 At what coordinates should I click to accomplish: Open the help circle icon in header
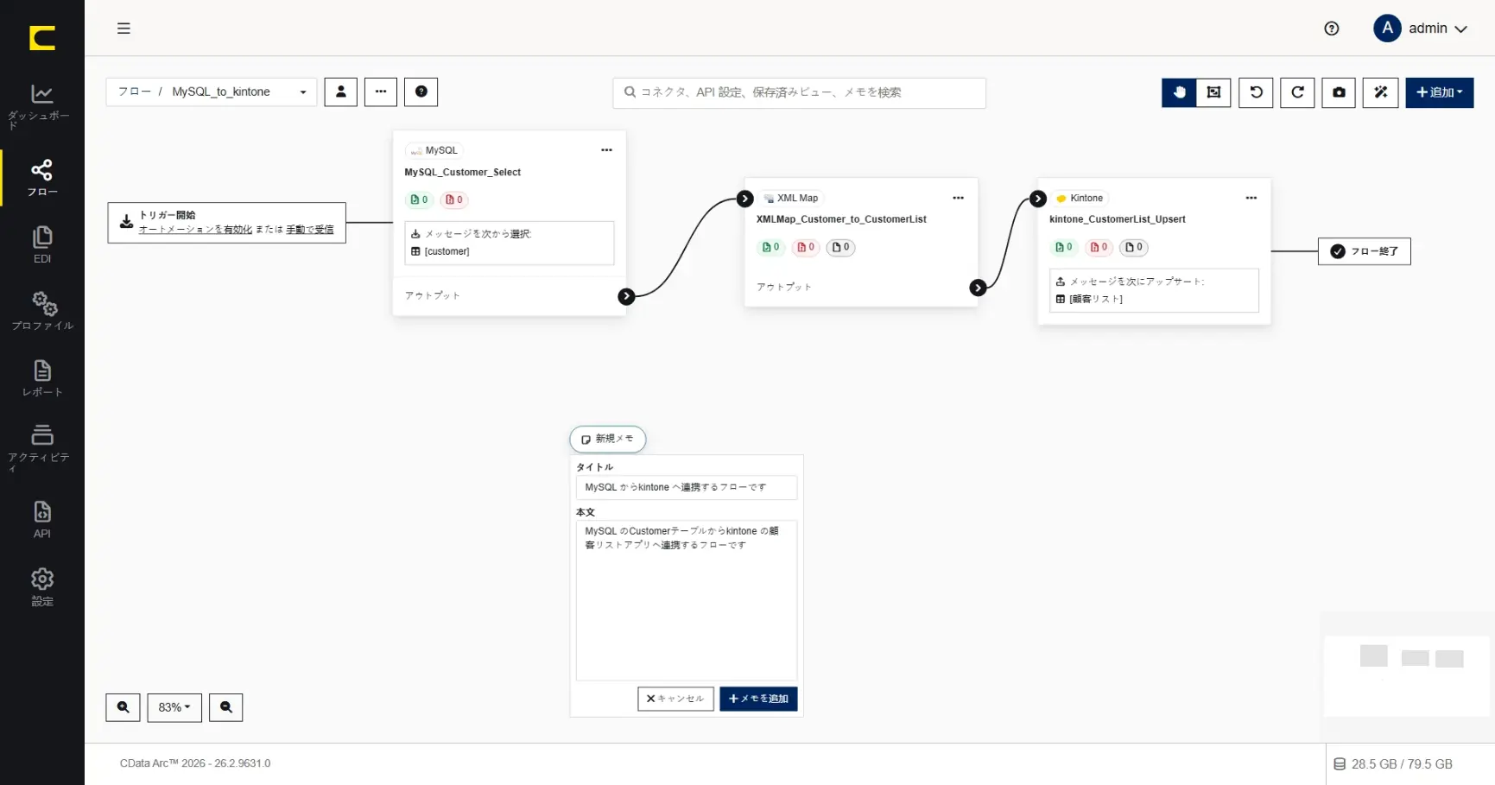click(1332, 28)
